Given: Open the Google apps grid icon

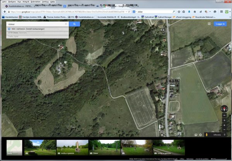Looking at the screenshot, I should (x=208, y=24).
